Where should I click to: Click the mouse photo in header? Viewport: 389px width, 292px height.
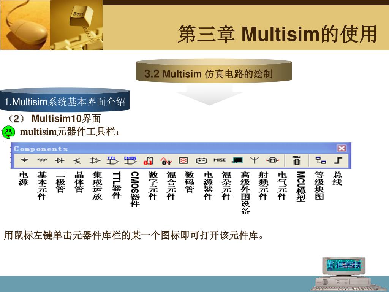click(x=25, y=25)
